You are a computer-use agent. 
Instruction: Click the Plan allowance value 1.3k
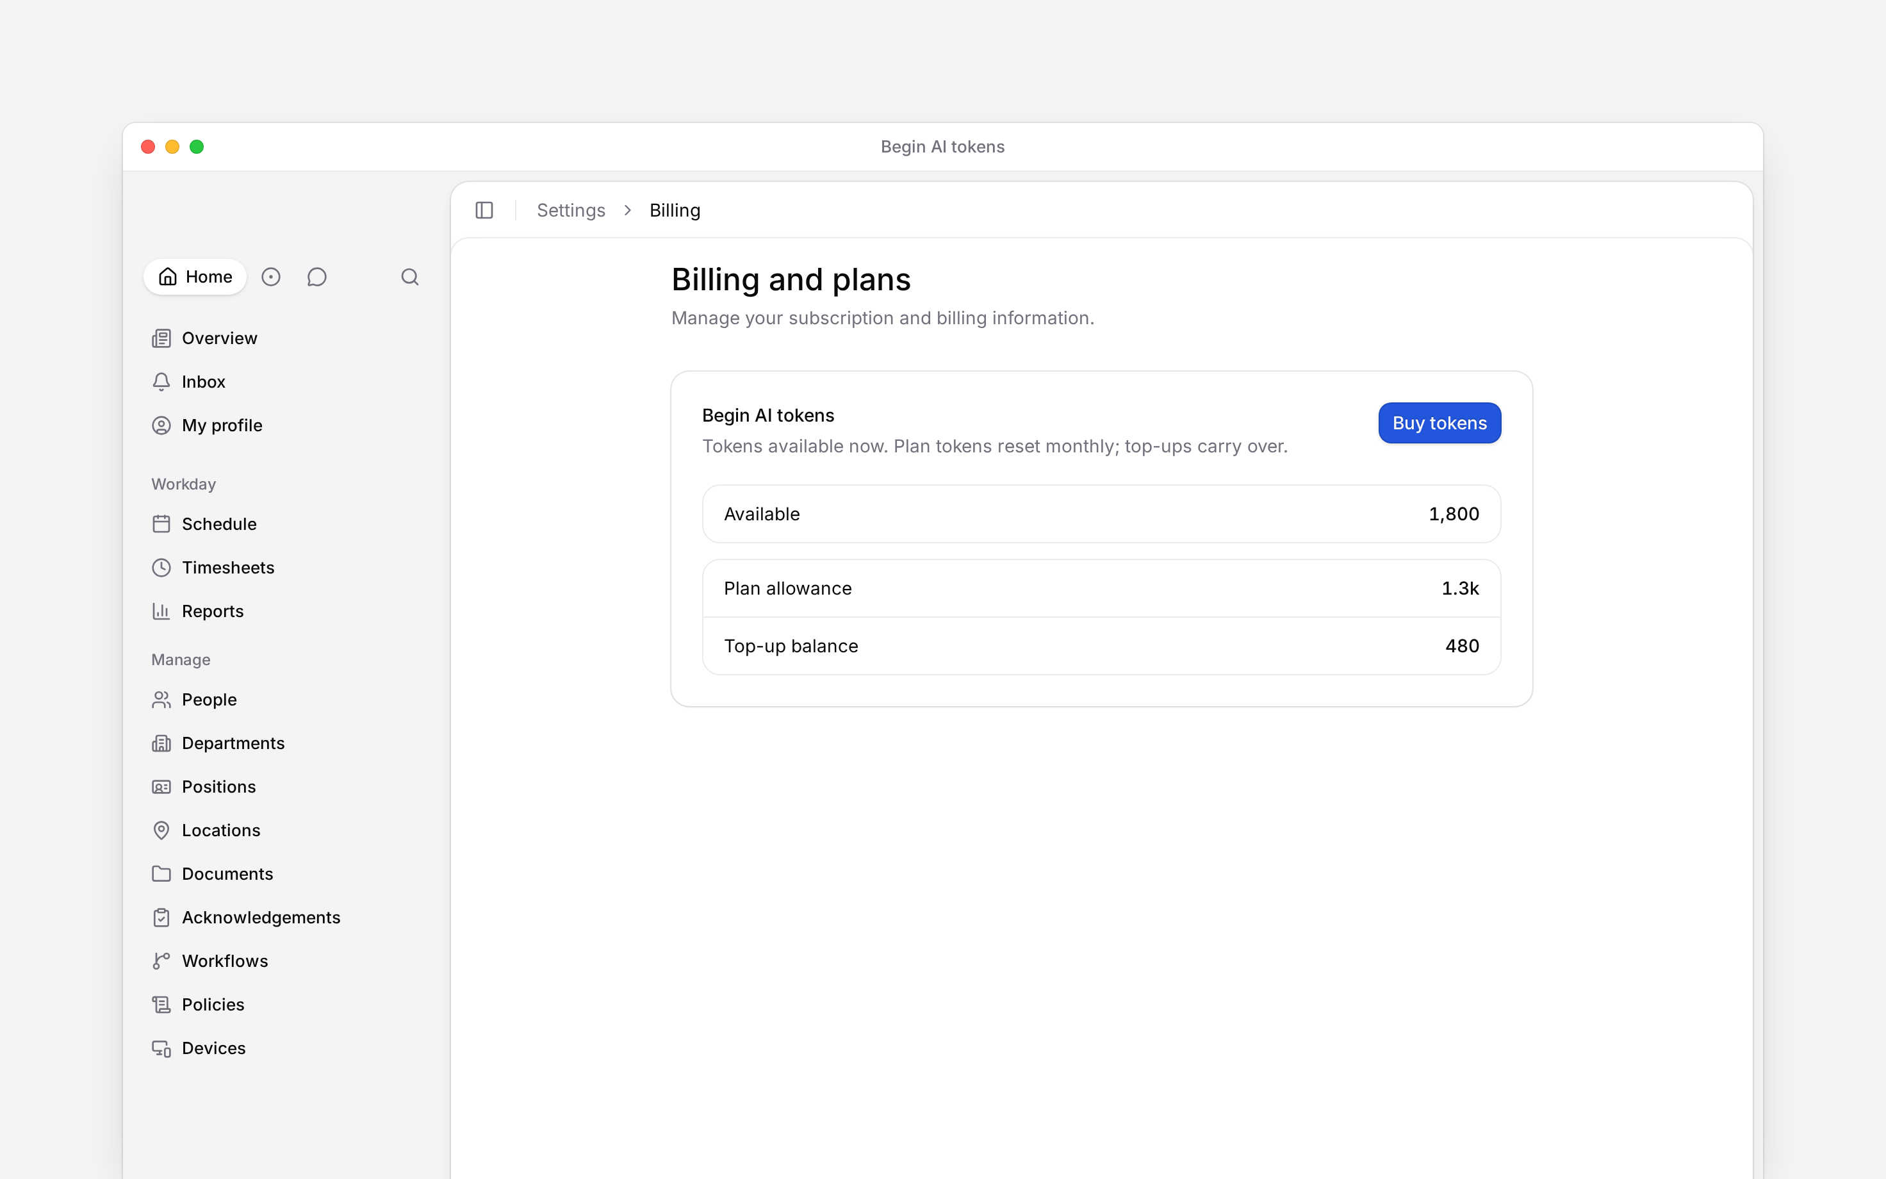1460,589
